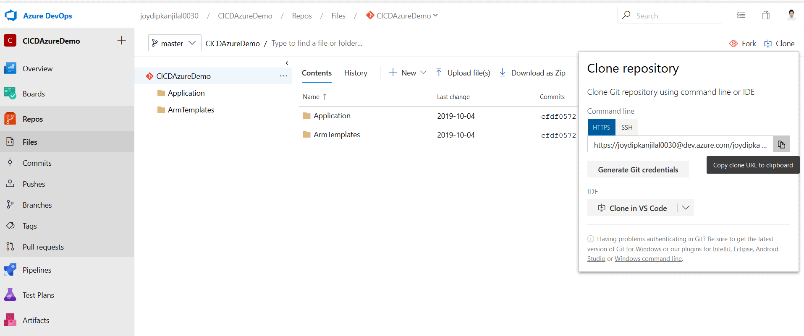The height and width of the screenshot is (336, 804).
Task: Click Generate Git credentials button
Action: 638,169
